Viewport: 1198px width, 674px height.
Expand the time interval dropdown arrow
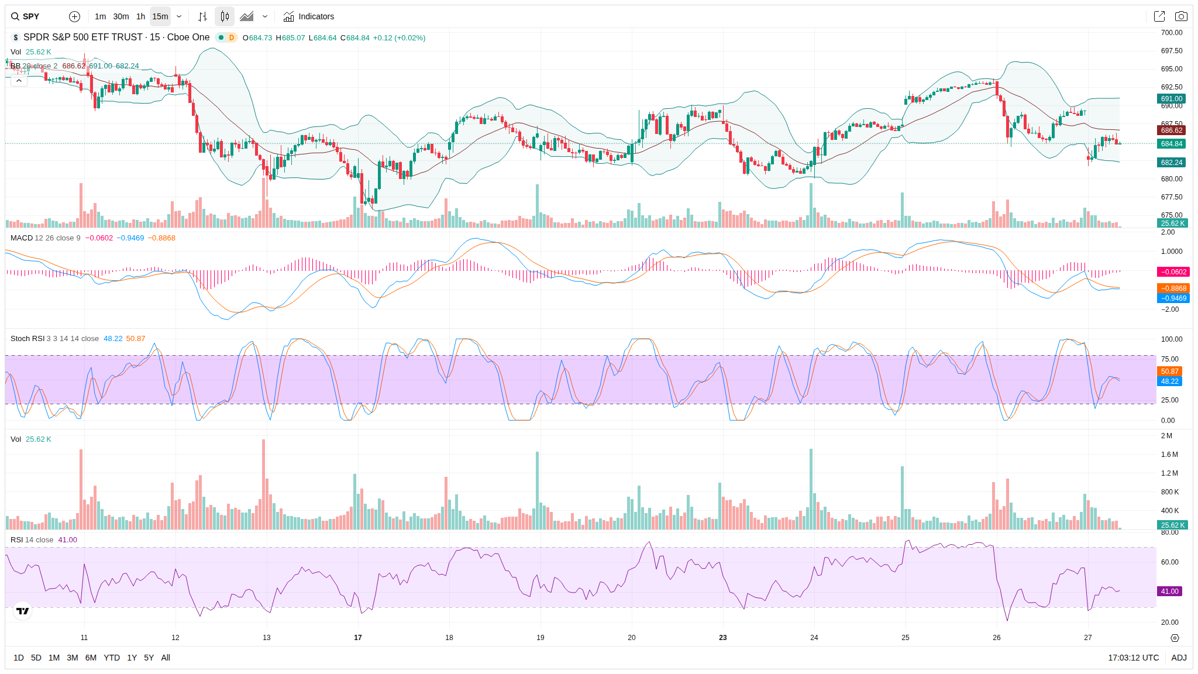click(179, 16)
